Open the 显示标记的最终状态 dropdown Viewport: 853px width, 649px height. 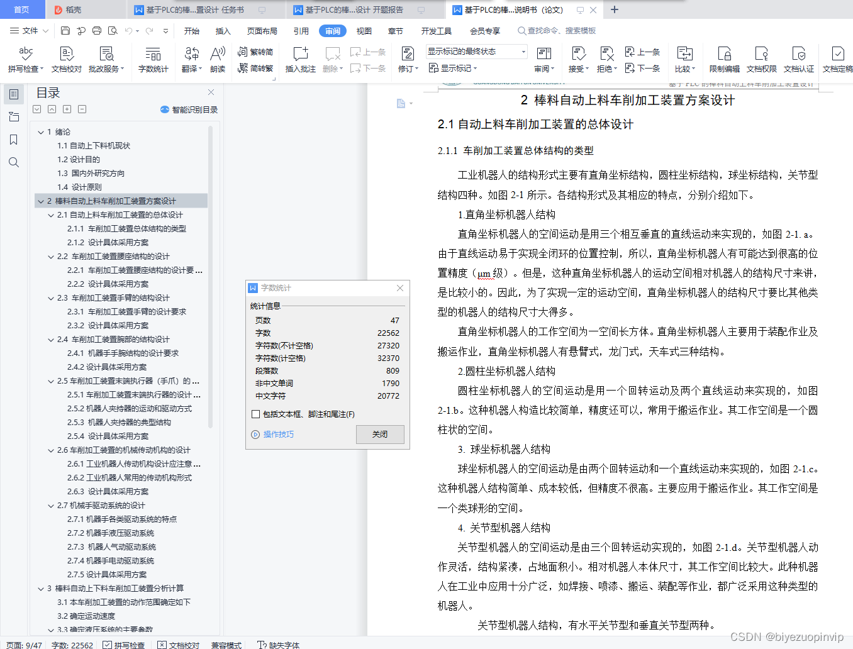(476, 52)
